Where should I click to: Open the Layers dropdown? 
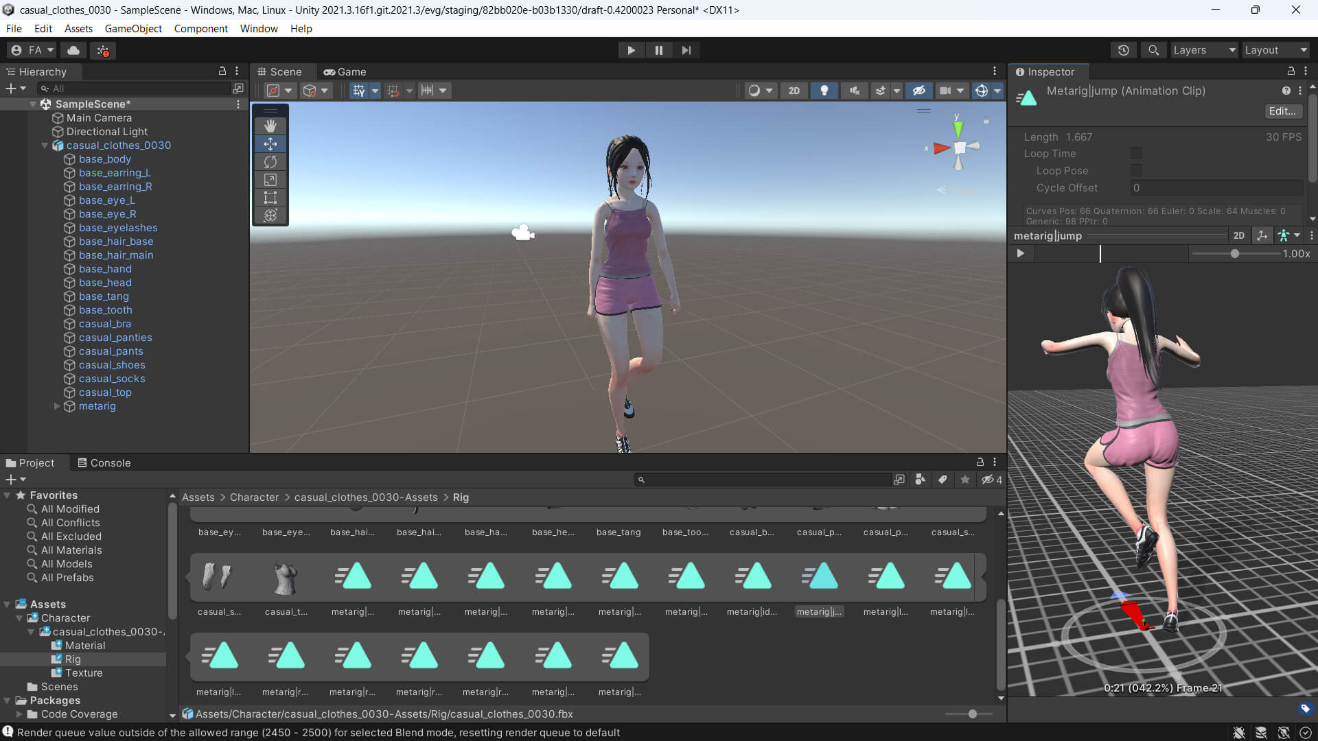[1203, 50]
